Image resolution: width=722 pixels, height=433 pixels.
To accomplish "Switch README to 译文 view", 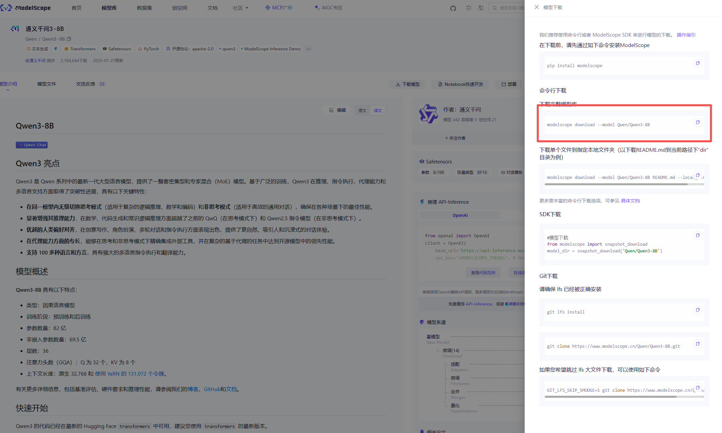I will (x=378, y=110).
